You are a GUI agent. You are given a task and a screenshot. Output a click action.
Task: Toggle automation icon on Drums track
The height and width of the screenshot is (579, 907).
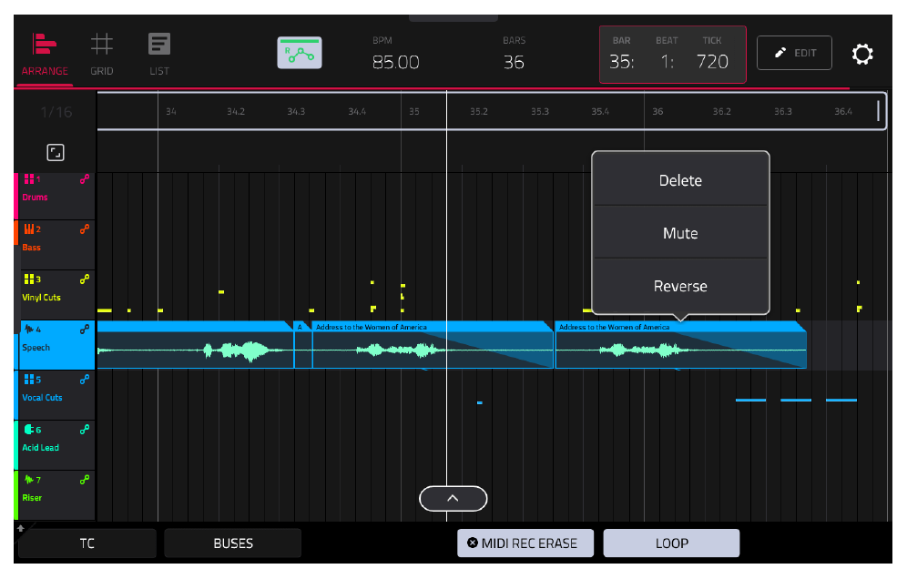point(85,179)
